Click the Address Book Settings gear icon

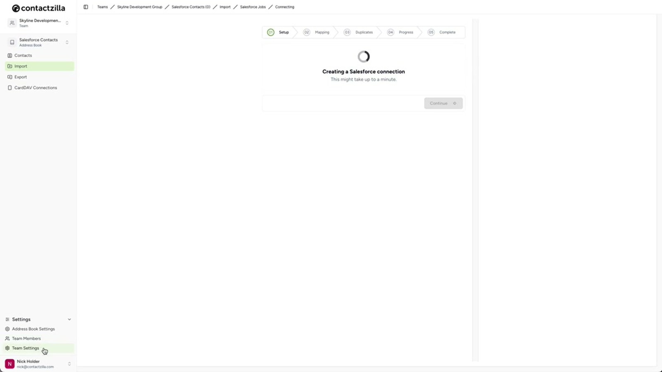(x=7, y=329)
